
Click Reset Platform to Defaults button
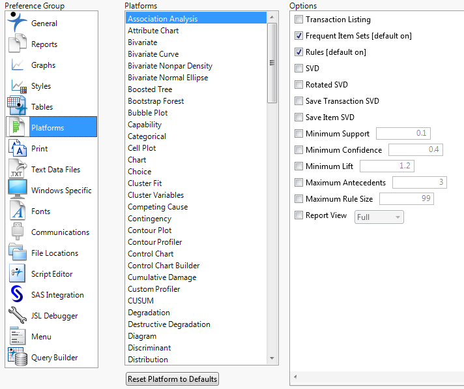172,379
